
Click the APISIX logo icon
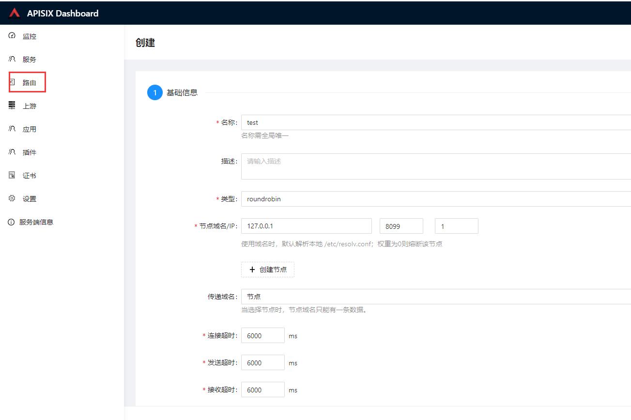[x=15, y=13]
